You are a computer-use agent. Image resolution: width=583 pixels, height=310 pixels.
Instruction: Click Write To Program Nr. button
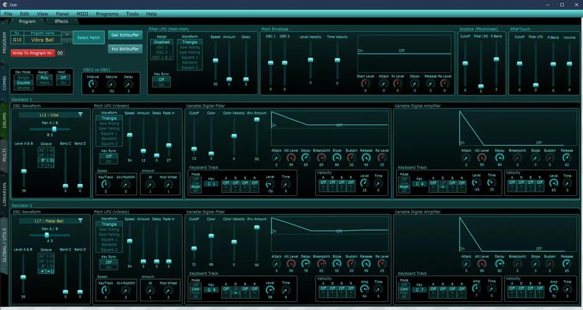pyautogui.click(x=32, y=53)
